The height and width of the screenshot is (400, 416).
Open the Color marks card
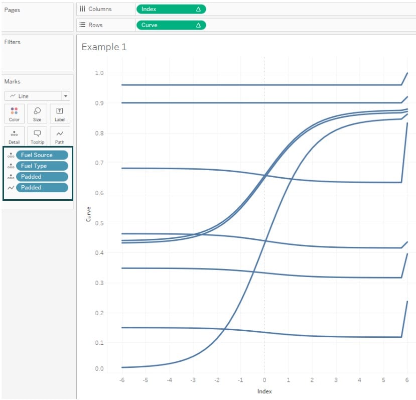[15, 114]
